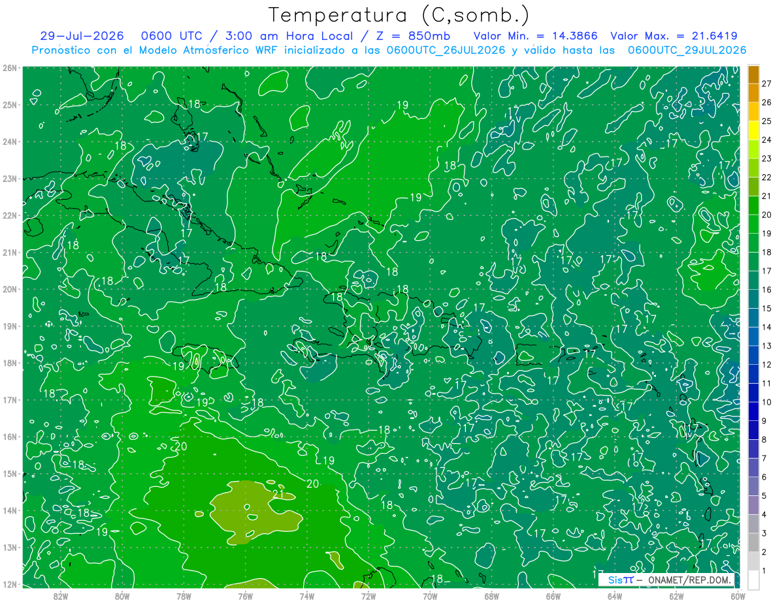Click the "21" contour label on the map

coord(278,494)
